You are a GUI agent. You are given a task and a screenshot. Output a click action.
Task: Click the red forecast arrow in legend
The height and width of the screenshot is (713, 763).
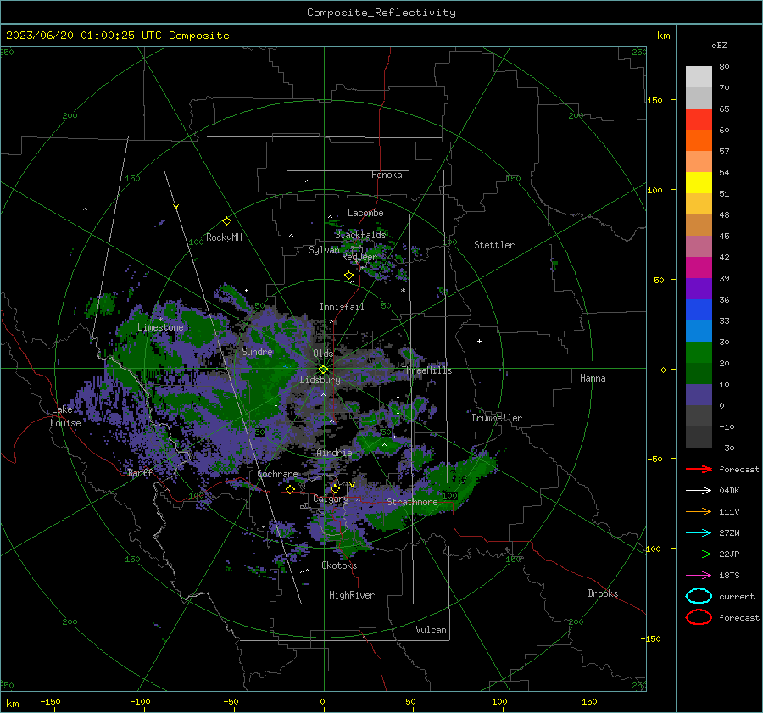[699, 469]
